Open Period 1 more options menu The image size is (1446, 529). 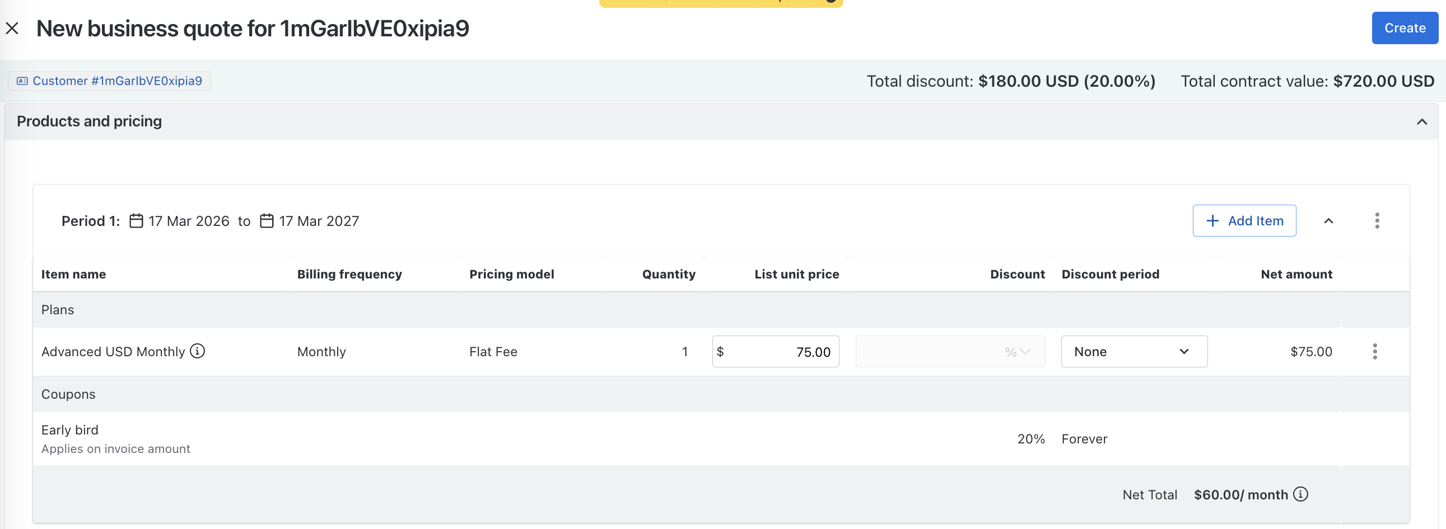[1377, 221]
